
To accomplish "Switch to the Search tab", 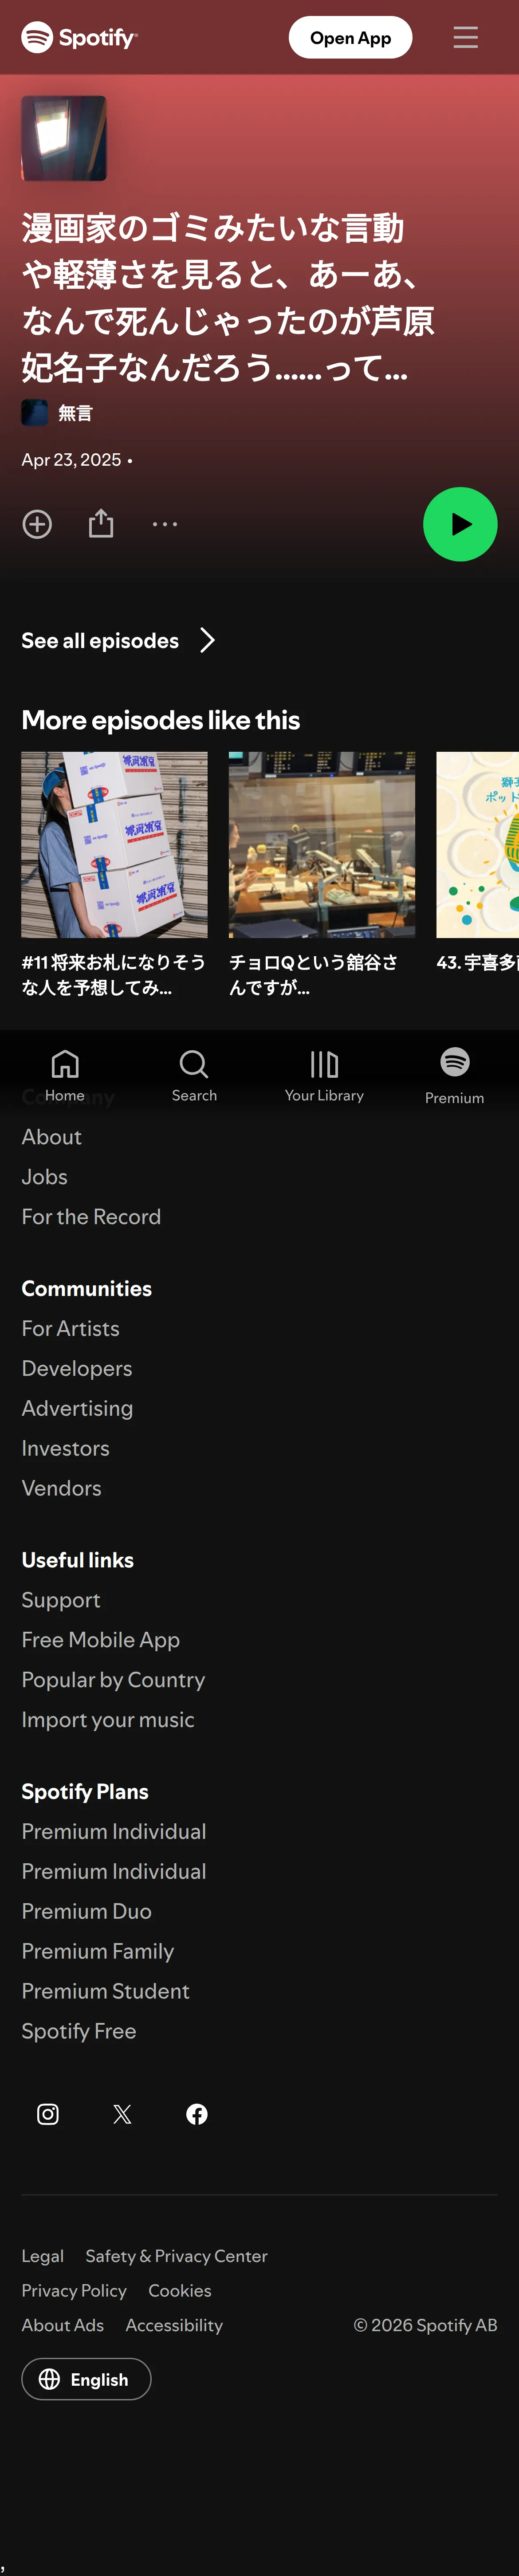I will [194, 1075].
